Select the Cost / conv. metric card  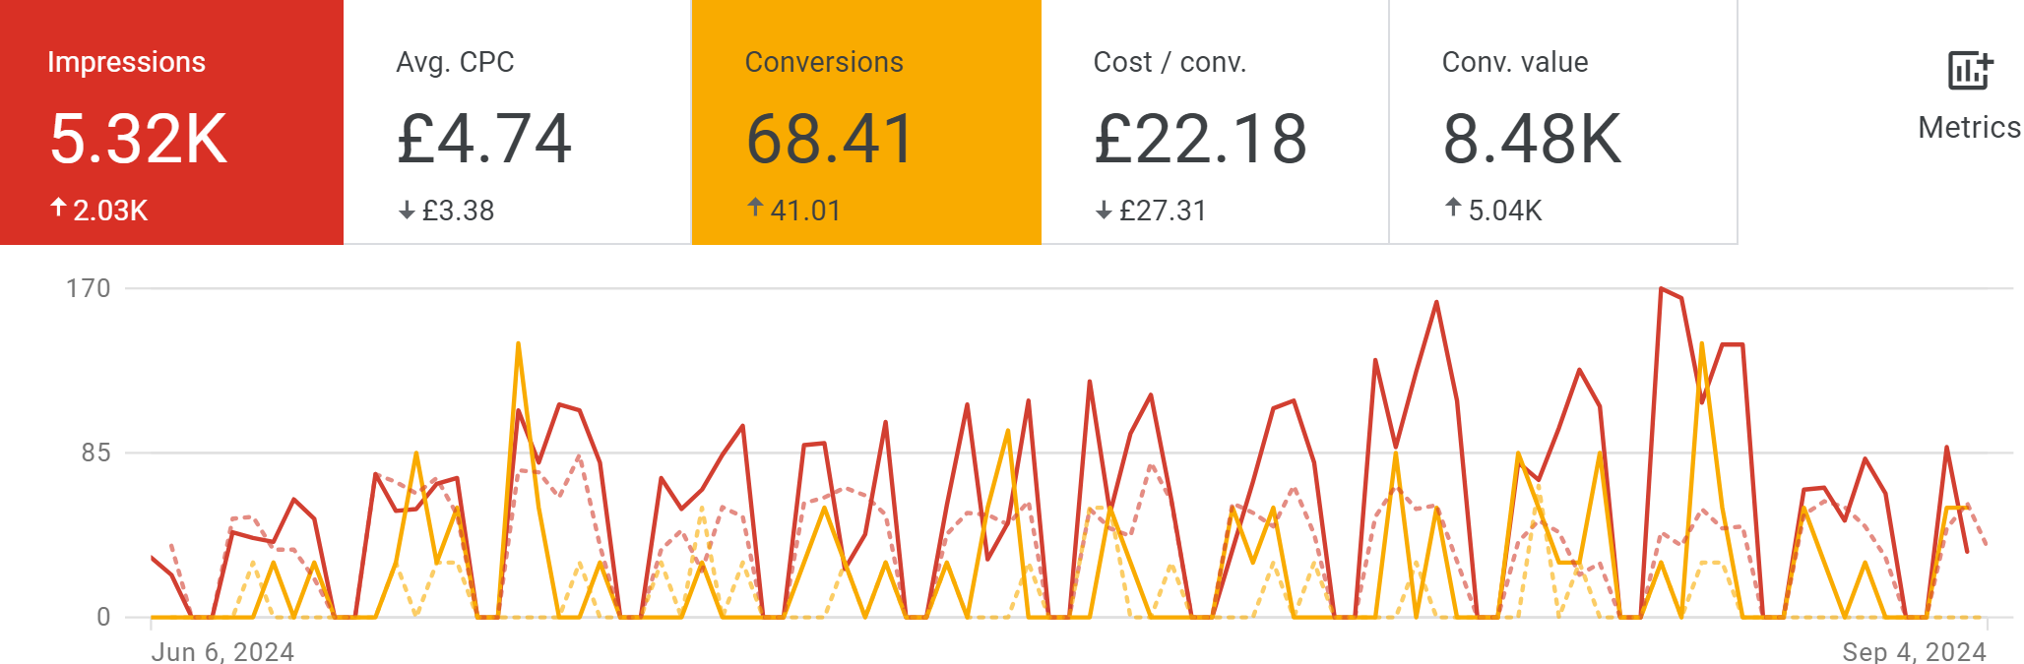(x=1215, y=122)
